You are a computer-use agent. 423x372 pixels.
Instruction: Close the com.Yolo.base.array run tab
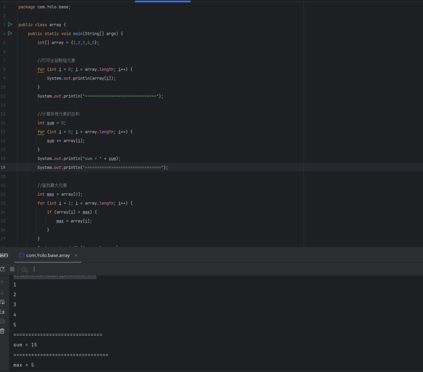(76, 255)
